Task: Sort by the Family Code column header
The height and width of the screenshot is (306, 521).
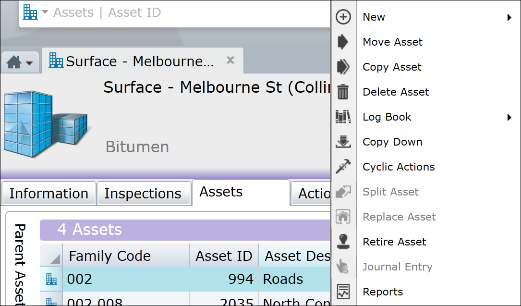Action: coord(126,256)
